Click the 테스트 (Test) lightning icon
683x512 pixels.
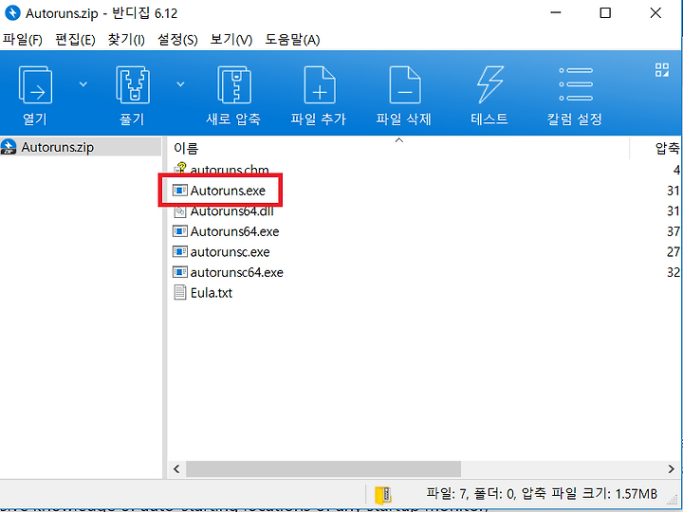click(x=489, y=85)
